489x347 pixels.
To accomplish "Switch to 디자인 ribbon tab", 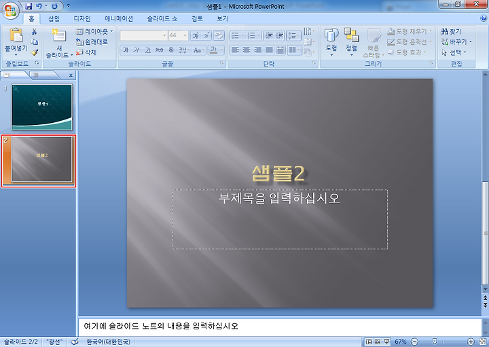I will (81, 19).
